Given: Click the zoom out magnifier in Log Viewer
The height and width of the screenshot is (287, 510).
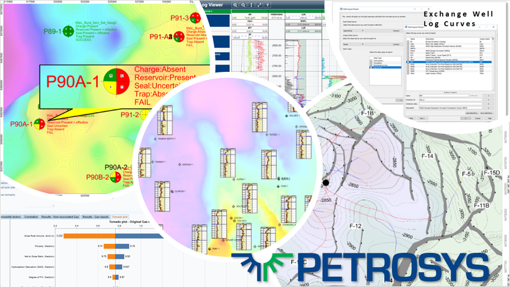Looking at the screenshot, I should (x=243, y=5).
